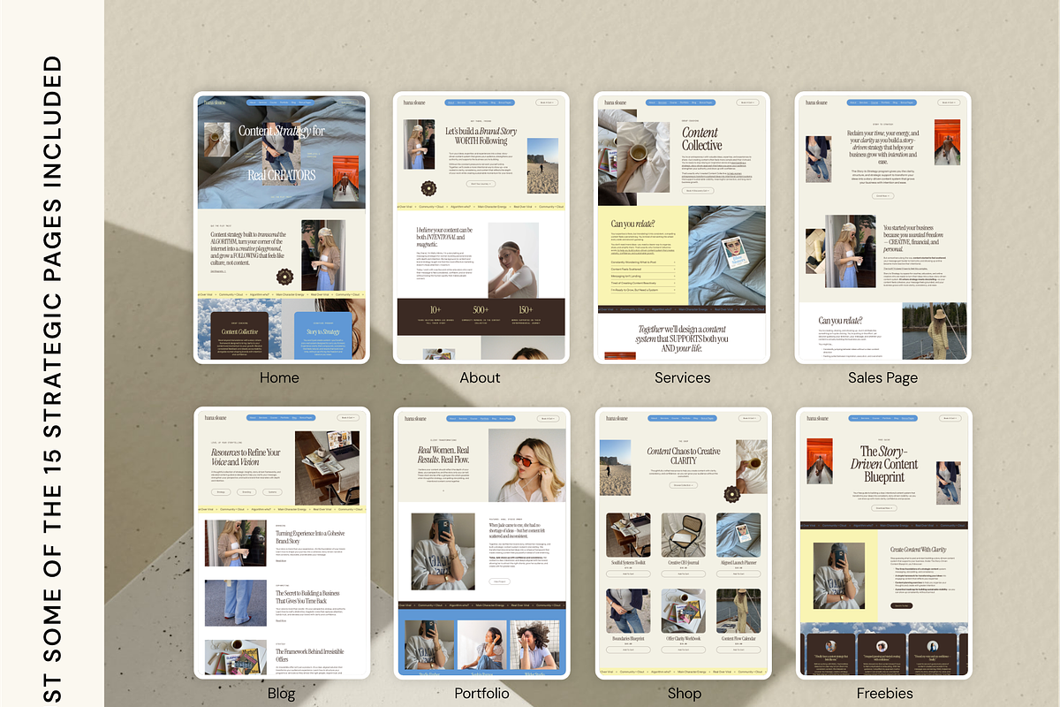Open the blue navigation menu on Shop page
The width and height of the screenshot is (1060, 707).
[x=682, y=418]
